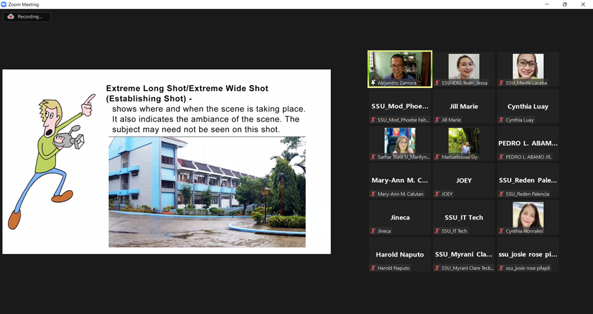
Task: Click the muted microphone icon on JOEY's tile
Action: pyautogui.click(x=437, y=194)
